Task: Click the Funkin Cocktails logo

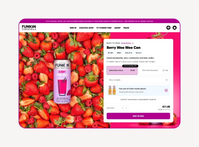Action: point(29,28)
